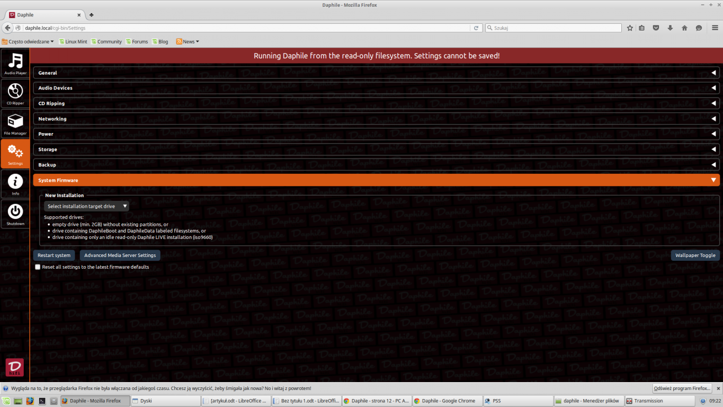Switch to artykuł.odt LibreOffice window

coord(236,401)
